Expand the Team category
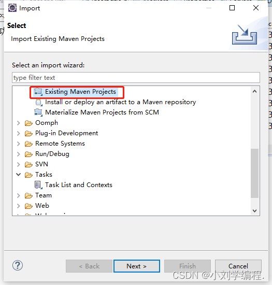The width and height of the screenshot is (272, 285). (18, 195)
